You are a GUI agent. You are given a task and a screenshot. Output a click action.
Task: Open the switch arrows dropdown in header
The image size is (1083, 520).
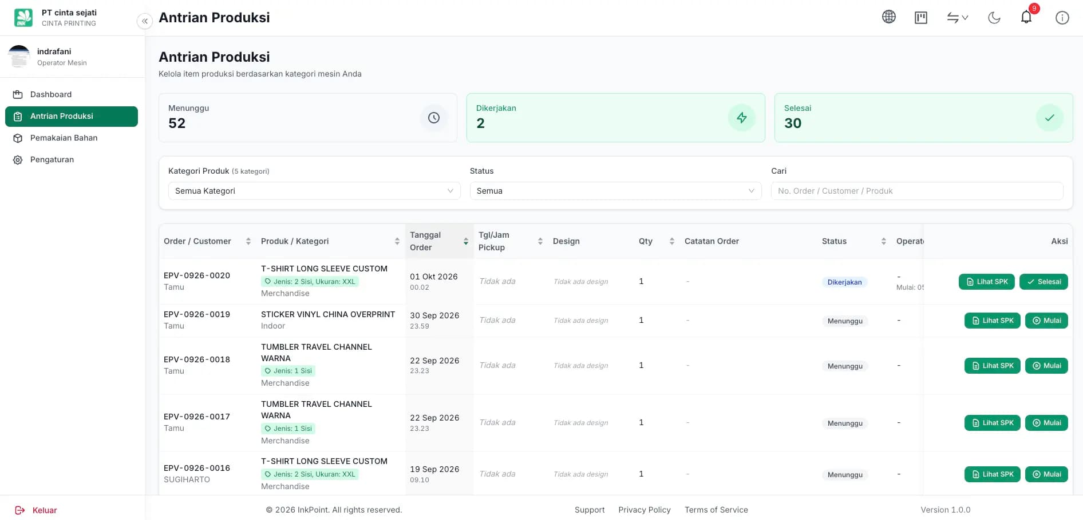point(957,18)
